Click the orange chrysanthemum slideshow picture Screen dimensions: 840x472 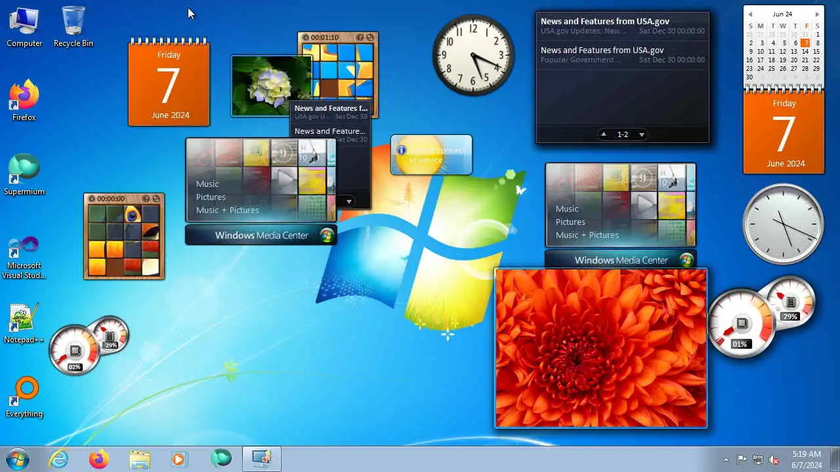point(601,348)
